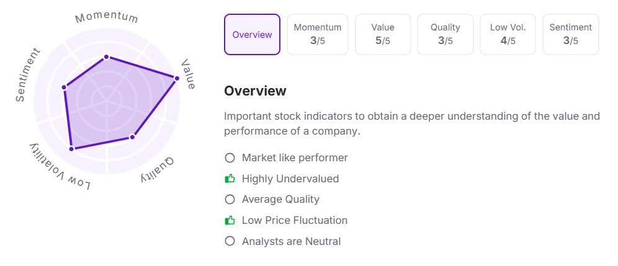This screenshot has height=266, width=618.
Task: Click the Quality data point on radar chart
Action: coord(132,136)
